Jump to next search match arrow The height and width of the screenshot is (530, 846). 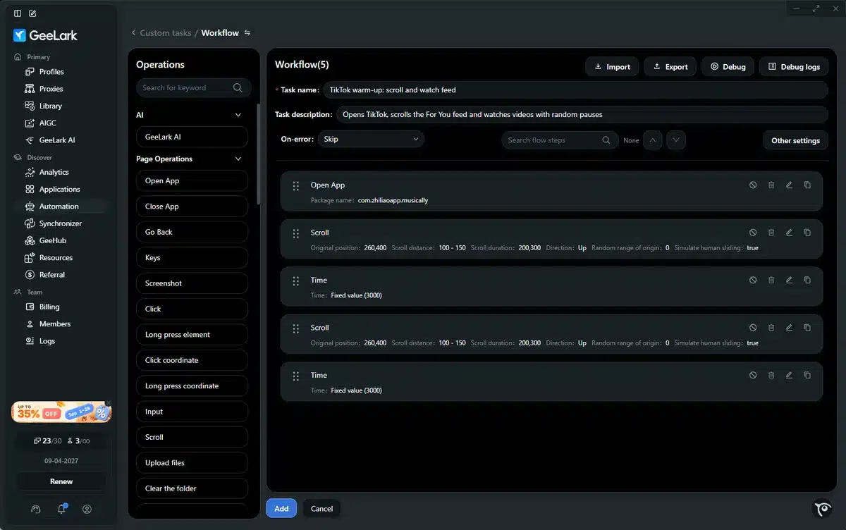tap(676, 140)
